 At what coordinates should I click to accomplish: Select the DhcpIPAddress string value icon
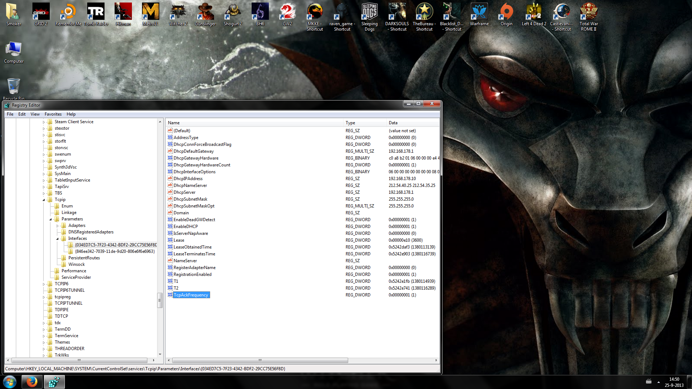coord(170,178)
